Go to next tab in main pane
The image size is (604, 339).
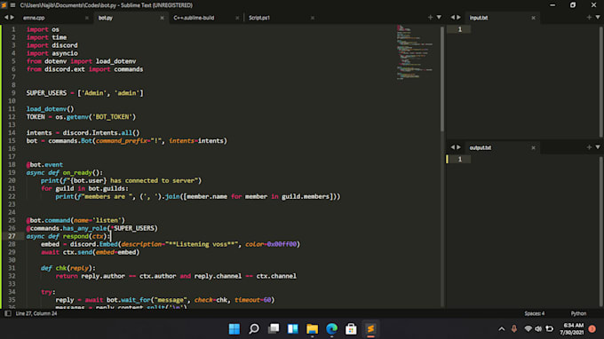pos(12,18)
